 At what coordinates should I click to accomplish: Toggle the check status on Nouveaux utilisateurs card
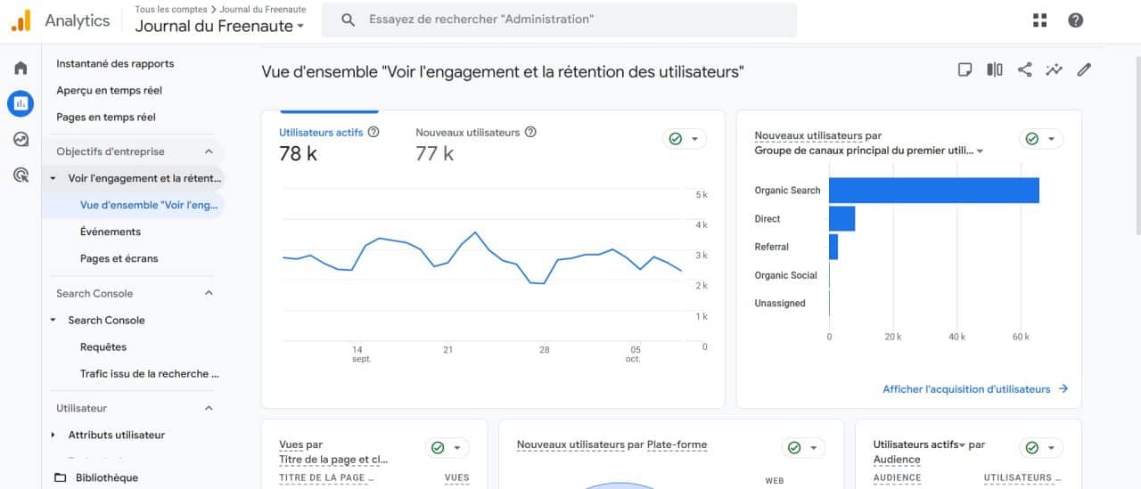(1041, 139)
